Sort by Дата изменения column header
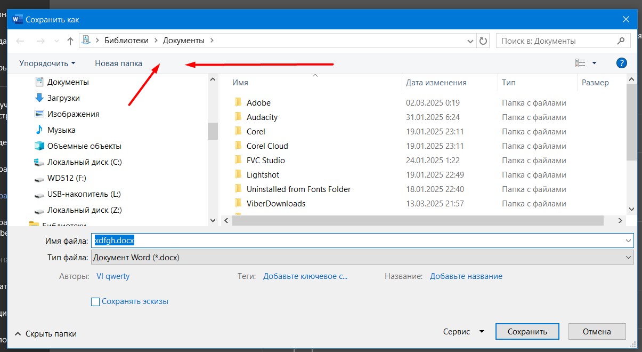 pos(436,83)
